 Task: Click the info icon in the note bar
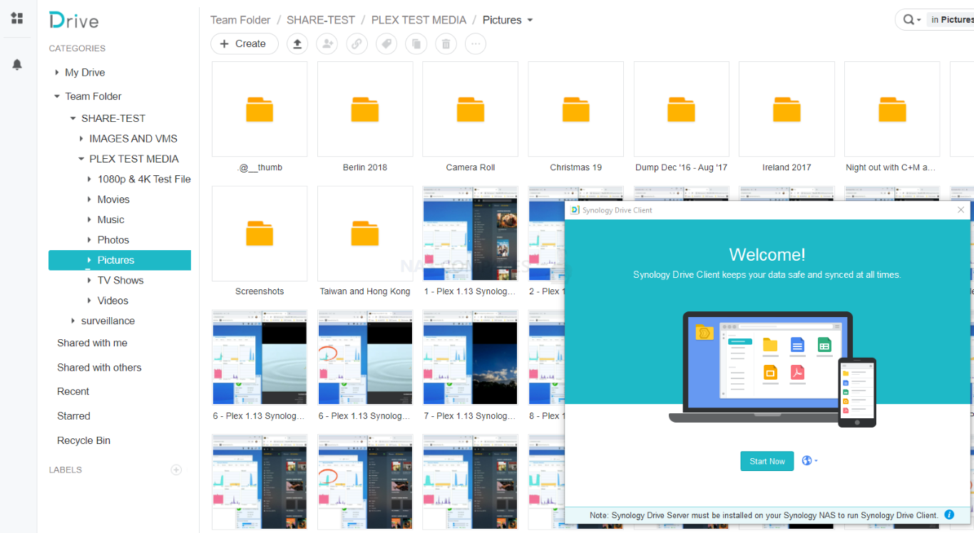pos(949,514)
